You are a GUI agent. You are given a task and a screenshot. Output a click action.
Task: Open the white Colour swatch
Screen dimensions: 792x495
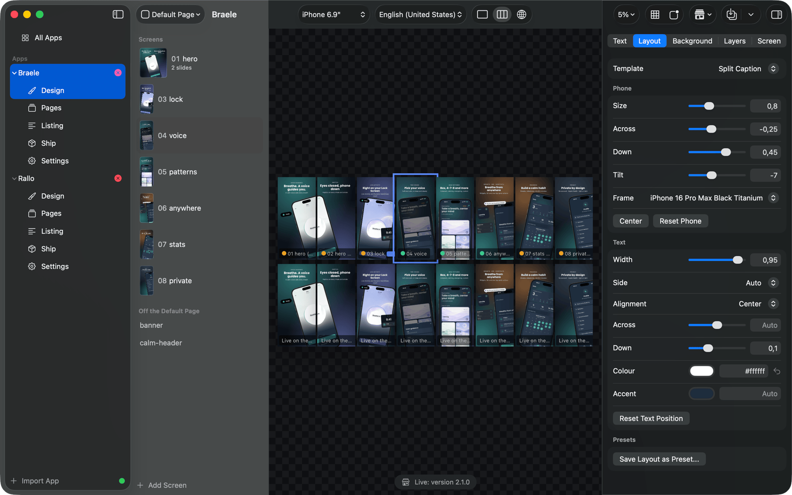701,371
